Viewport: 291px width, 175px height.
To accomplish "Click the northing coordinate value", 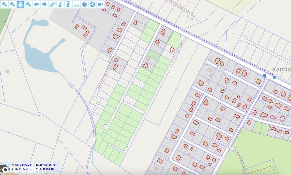I will pos(24,165).
